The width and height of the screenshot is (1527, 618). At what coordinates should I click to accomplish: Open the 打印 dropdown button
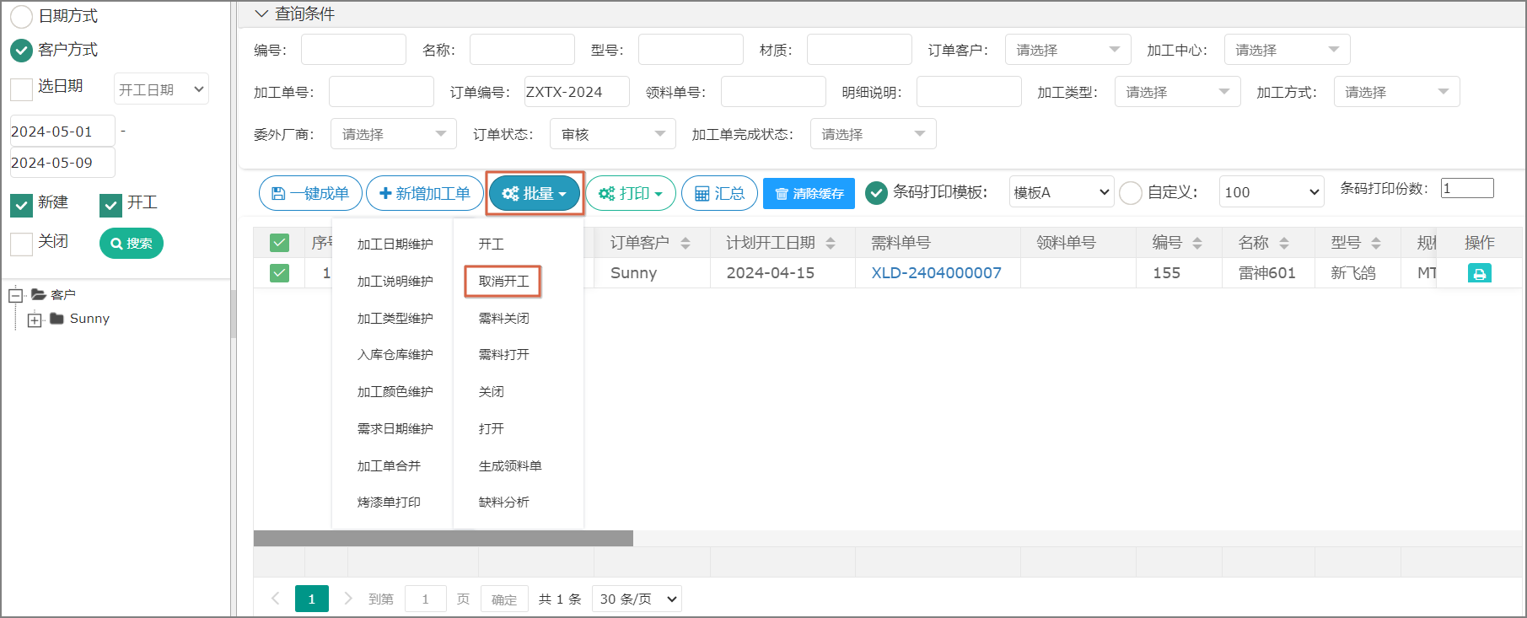(x=631, y=193)
